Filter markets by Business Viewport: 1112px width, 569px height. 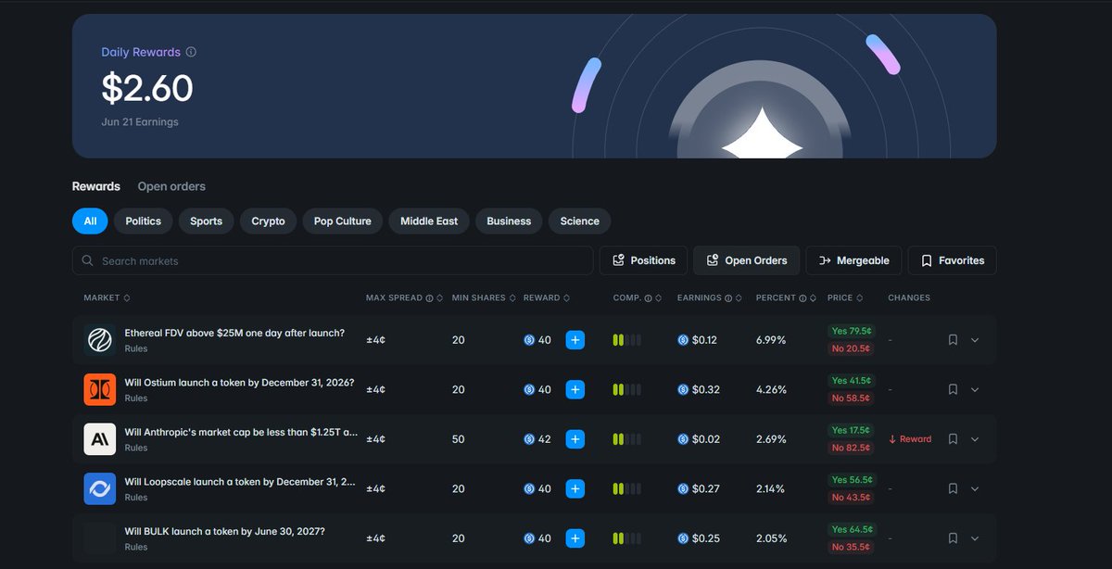coord(509,221)
